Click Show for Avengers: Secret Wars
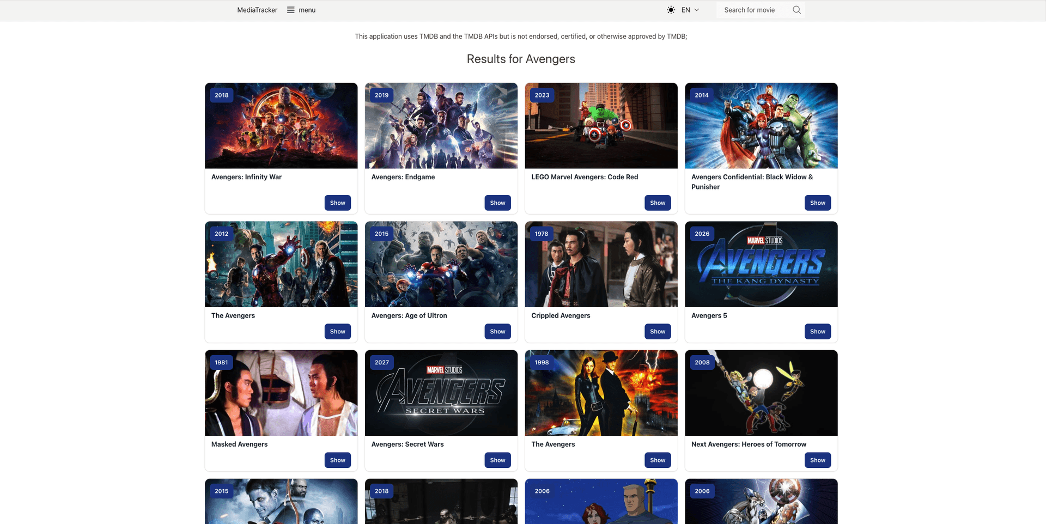The width and height of the screenshot is (1046, 524). 498,460
